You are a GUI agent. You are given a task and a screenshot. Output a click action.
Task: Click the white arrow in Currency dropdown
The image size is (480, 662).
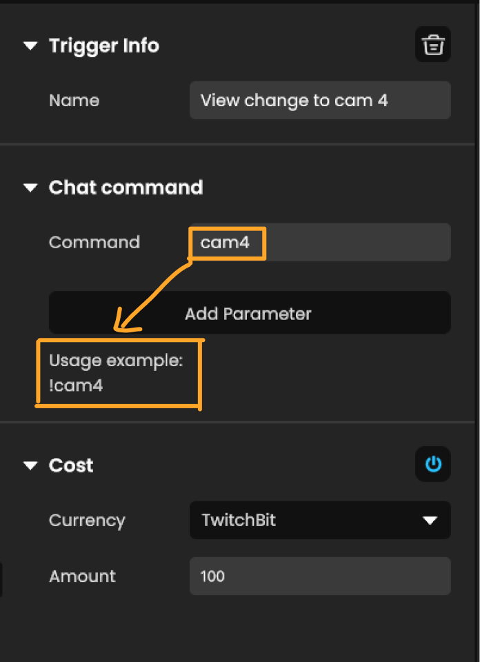(x=430, y=521)
